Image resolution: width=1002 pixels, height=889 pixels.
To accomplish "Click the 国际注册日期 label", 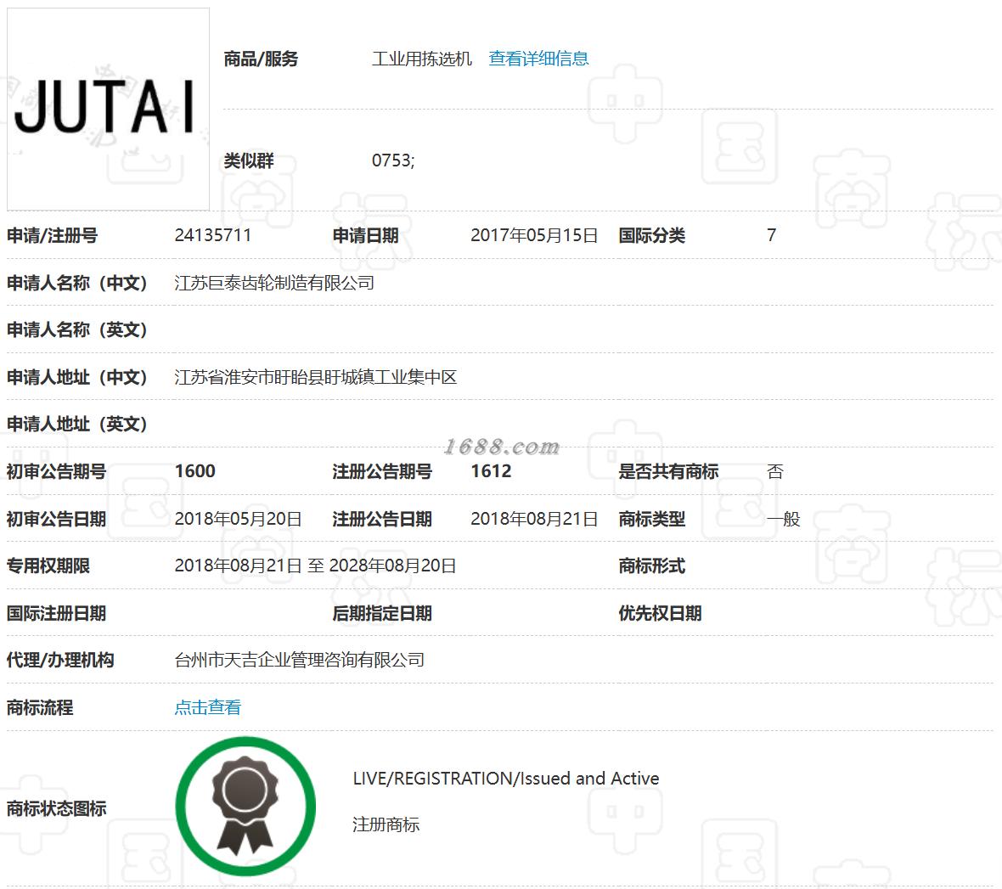I will pos(56,613).
